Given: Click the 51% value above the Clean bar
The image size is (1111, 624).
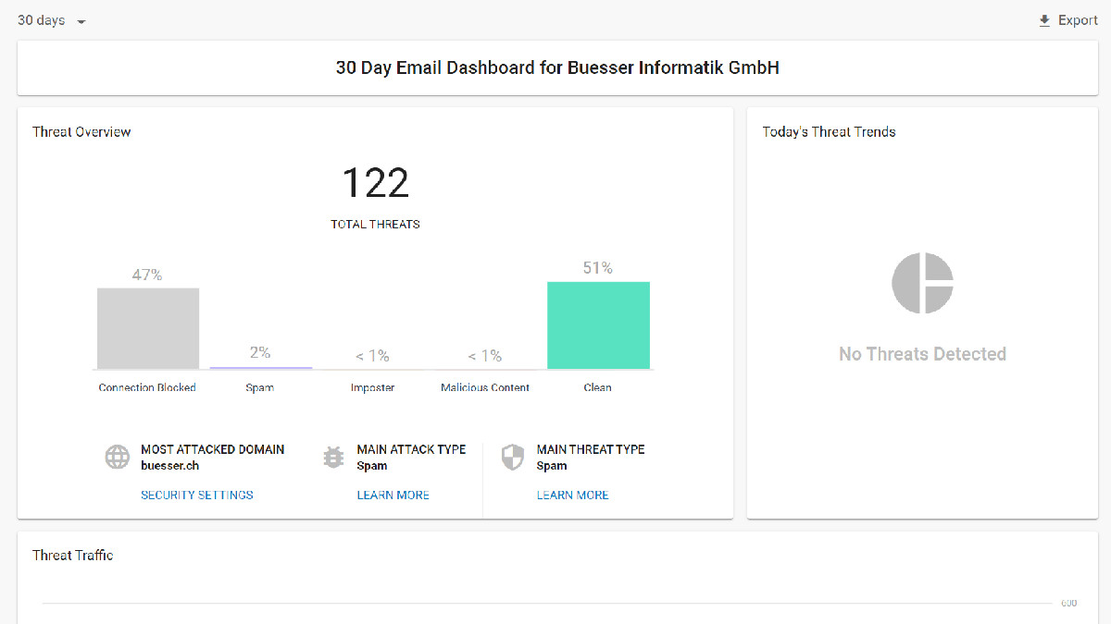Looking at the screenshot, I should point(598,268).
